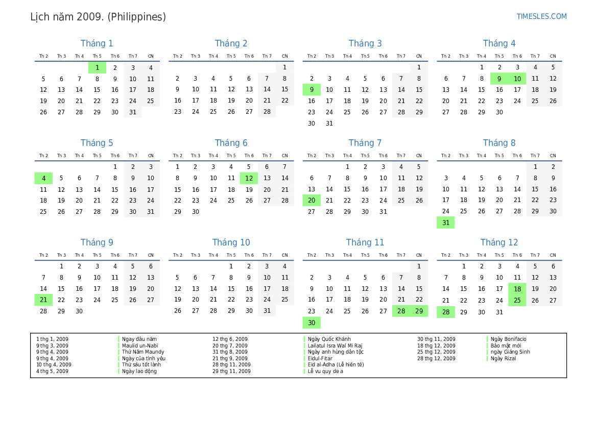
Task: Select the Ngày Bonifacio legend entry
Action: 508,339
